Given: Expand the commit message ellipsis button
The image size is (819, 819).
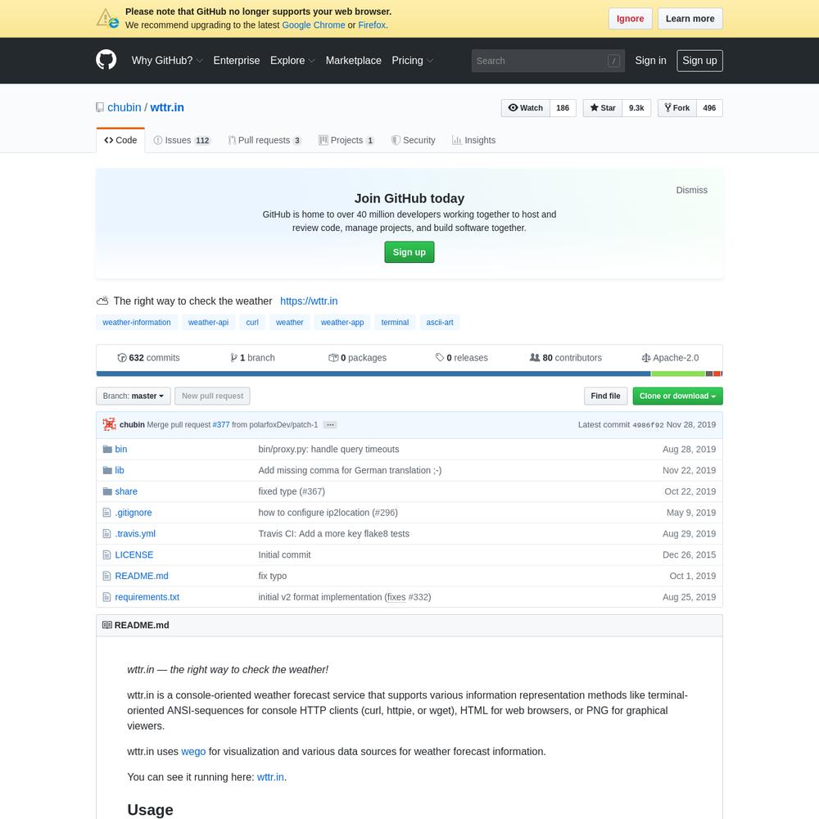Looking at the screenshot, I should coord(330,424).
